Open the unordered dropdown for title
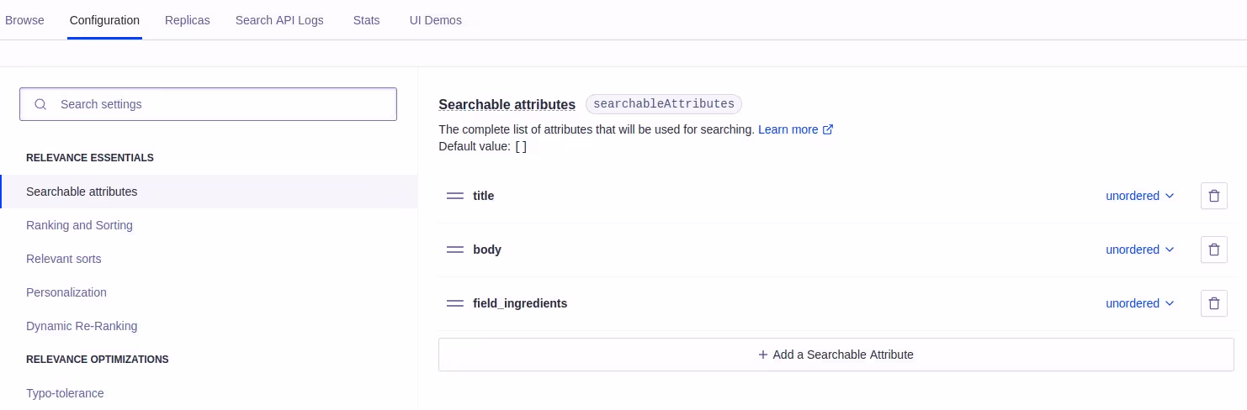The height and width of the screenshot is (410, 1247). [x=1139, y=196]
